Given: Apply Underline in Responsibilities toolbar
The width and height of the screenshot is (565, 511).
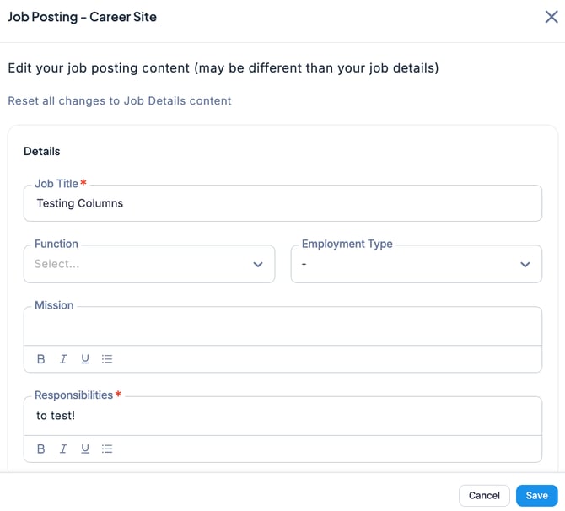Looking at the screenshot, I should (x=85, y=449).
